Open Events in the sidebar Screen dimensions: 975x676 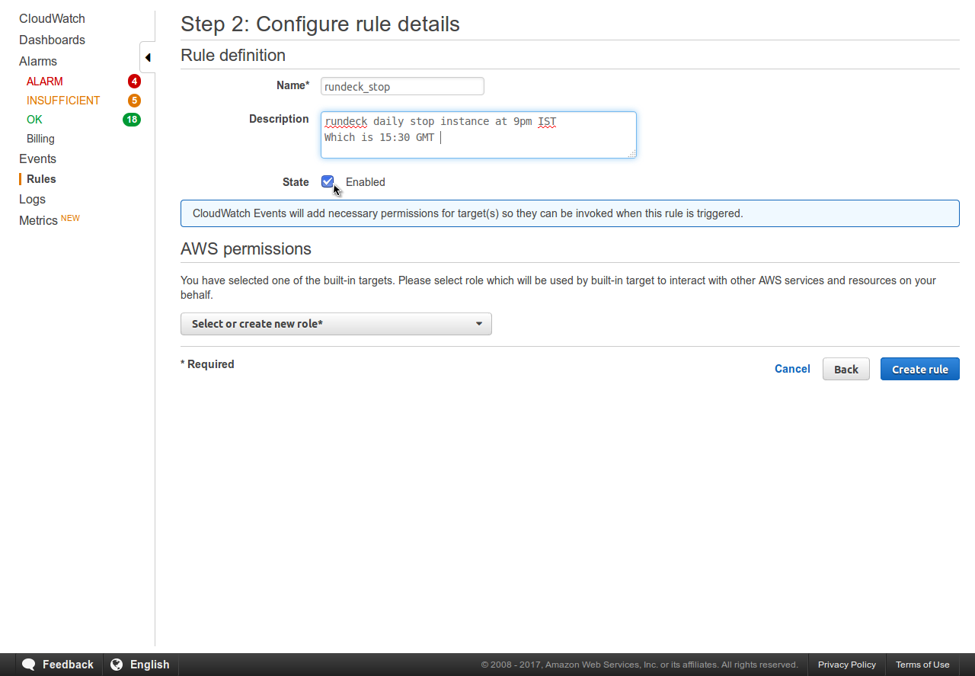37,159
